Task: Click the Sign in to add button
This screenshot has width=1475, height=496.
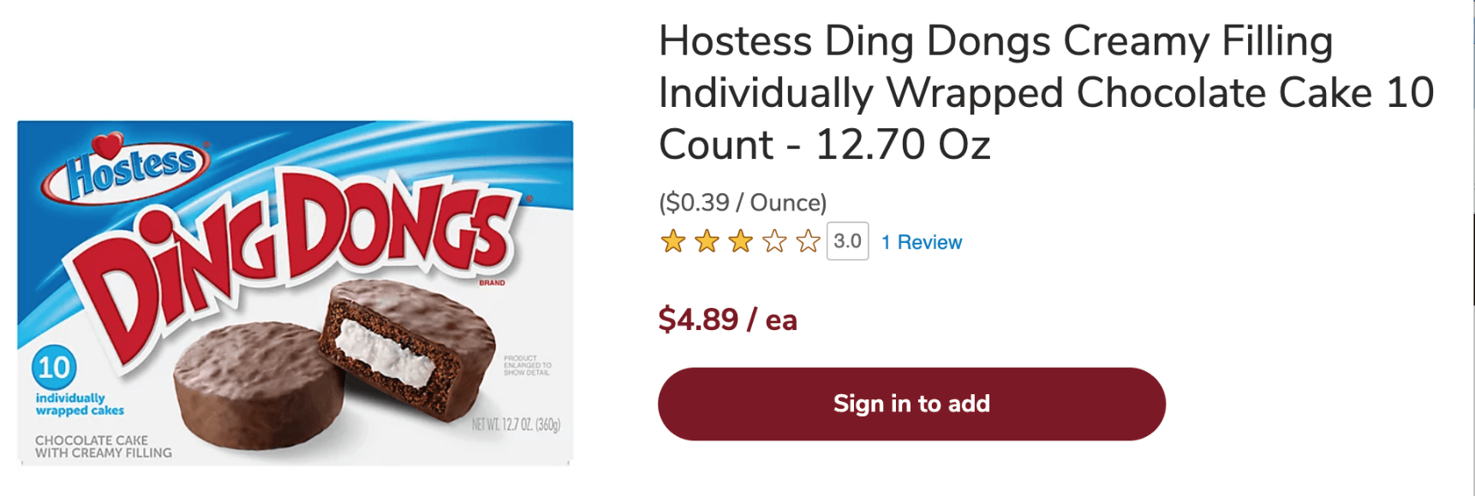Action: click(911, 404)
